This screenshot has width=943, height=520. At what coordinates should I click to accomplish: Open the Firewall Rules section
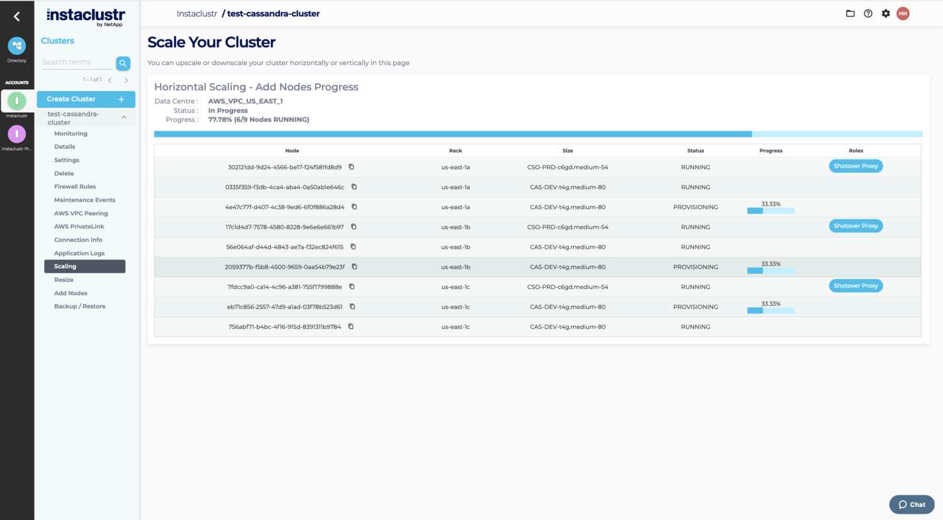pyautogui.click(x=74, y=186)
